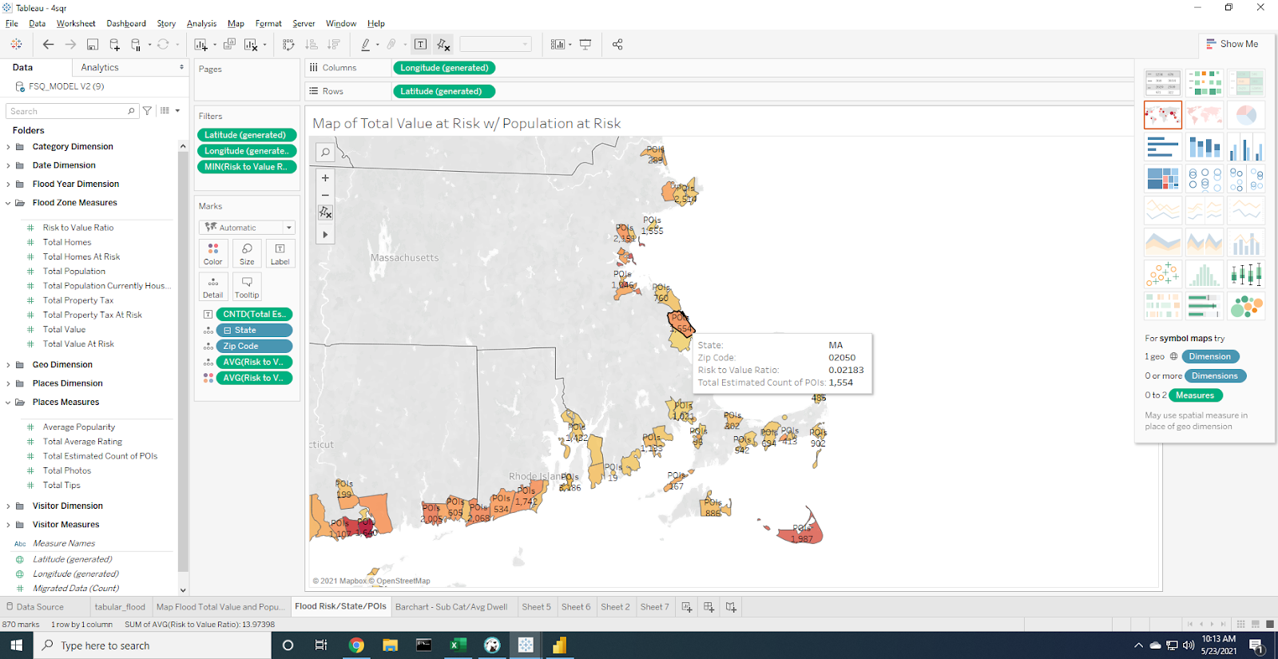Open the Automatic mark type dropdown
Screen dimensions: 1278x659
[247, 228]
